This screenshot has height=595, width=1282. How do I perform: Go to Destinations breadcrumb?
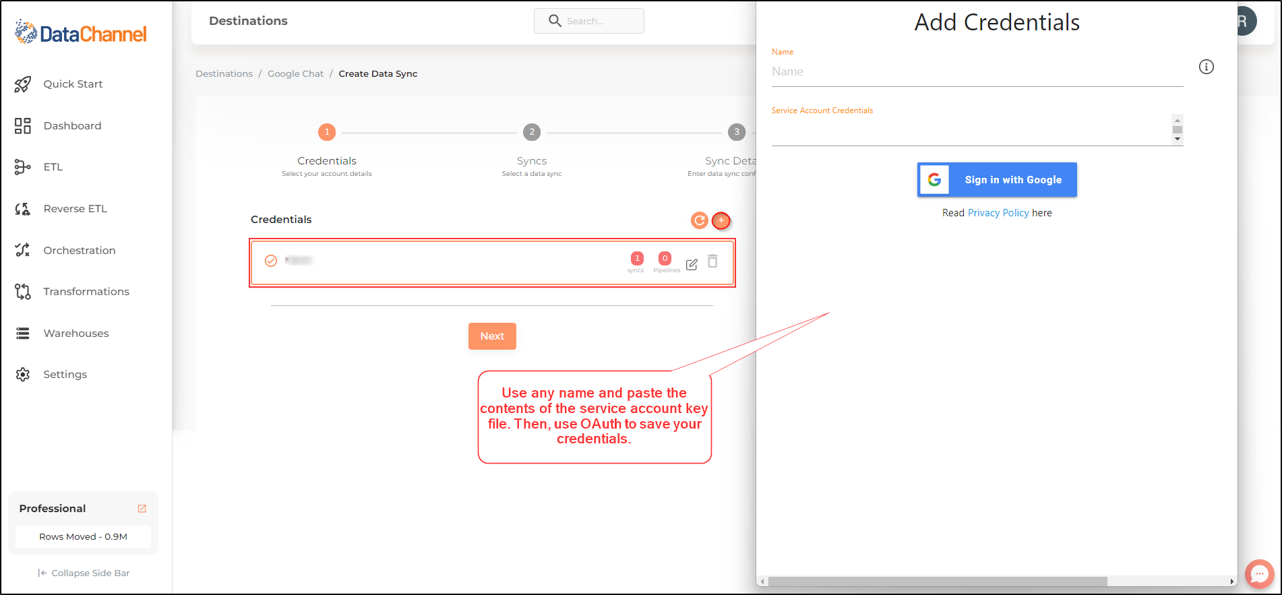(224, 74)
